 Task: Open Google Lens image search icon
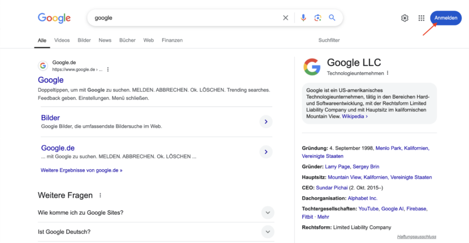click(318, 18)
